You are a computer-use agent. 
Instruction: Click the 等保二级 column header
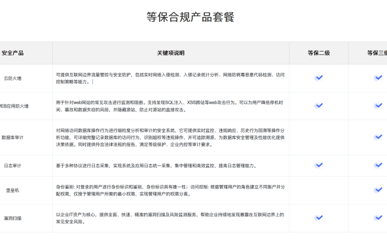319,53
